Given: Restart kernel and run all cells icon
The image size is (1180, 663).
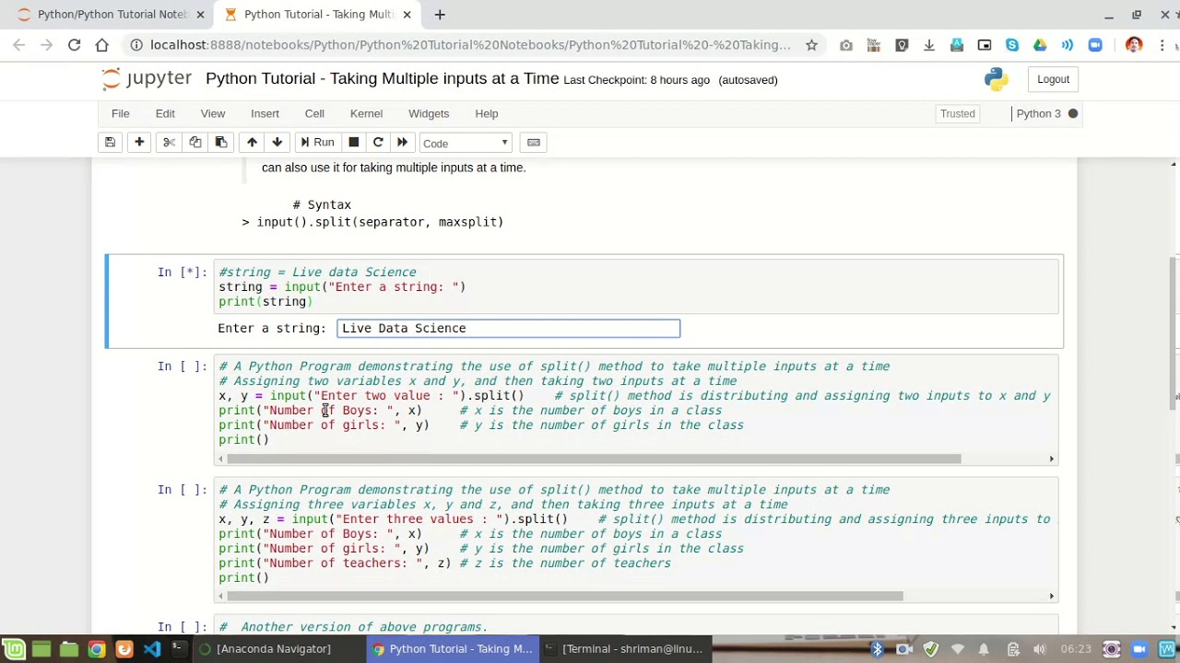Looking at the screenshot, I should 402,143.
